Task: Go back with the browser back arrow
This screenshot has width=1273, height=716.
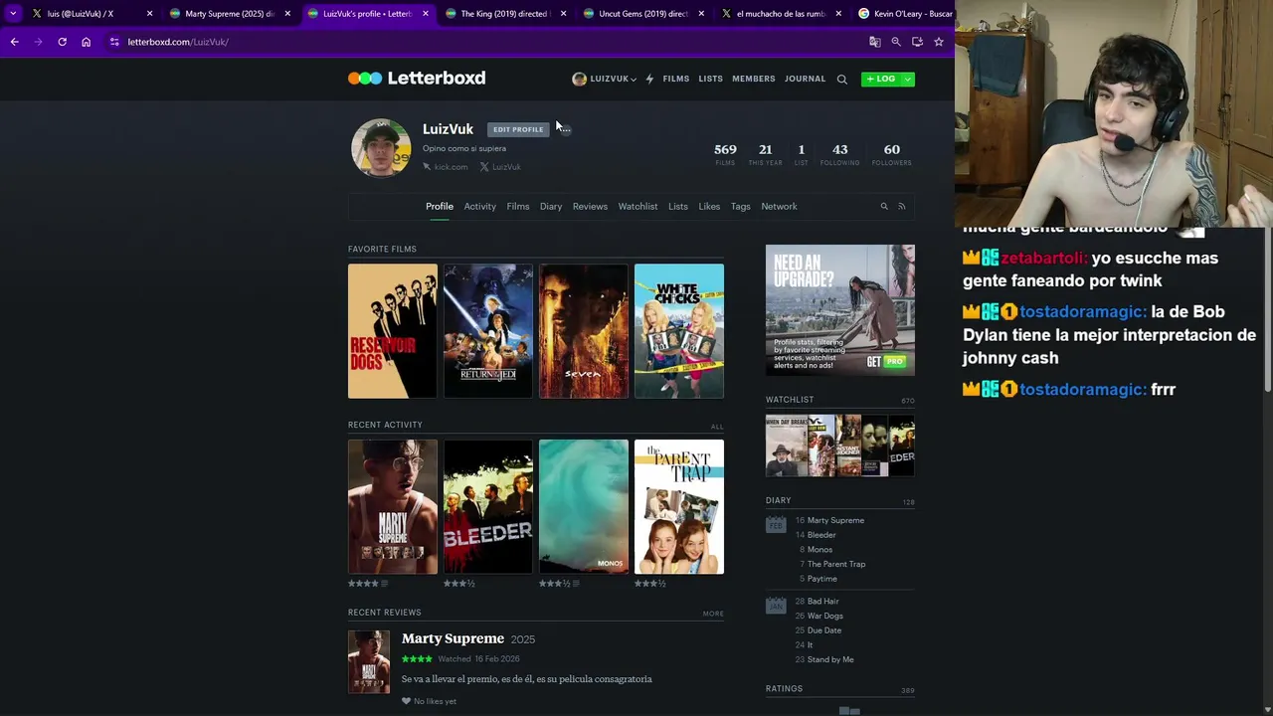Action: [14, 42]
